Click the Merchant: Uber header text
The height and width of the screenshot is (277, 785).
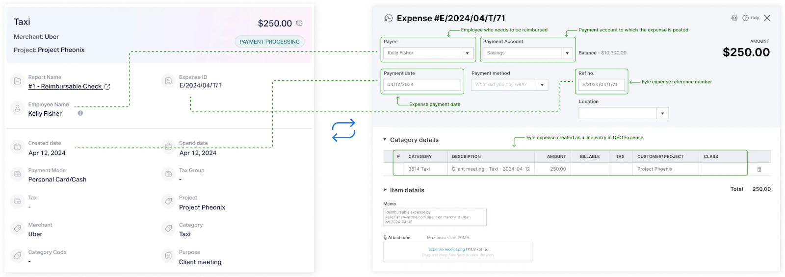(36, 37)
